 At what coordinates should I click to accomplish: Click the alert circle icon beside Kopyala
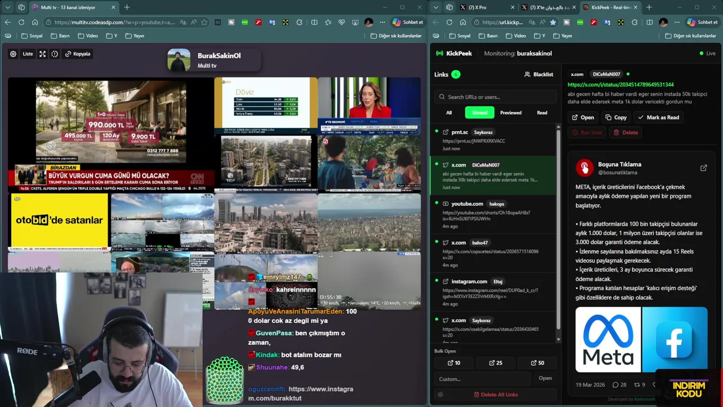tap(55, 54)
